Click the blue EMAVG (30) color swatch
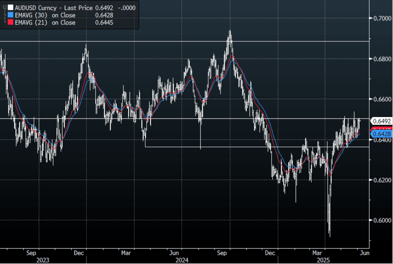Viewport: 393px width, 264px height. pyautogui.click(x=10, y=15)
